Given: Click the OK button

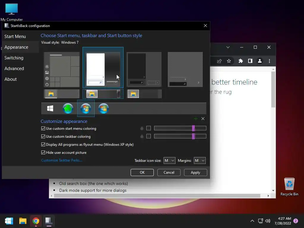Looking at the screenshot, I should pos(142,172).
